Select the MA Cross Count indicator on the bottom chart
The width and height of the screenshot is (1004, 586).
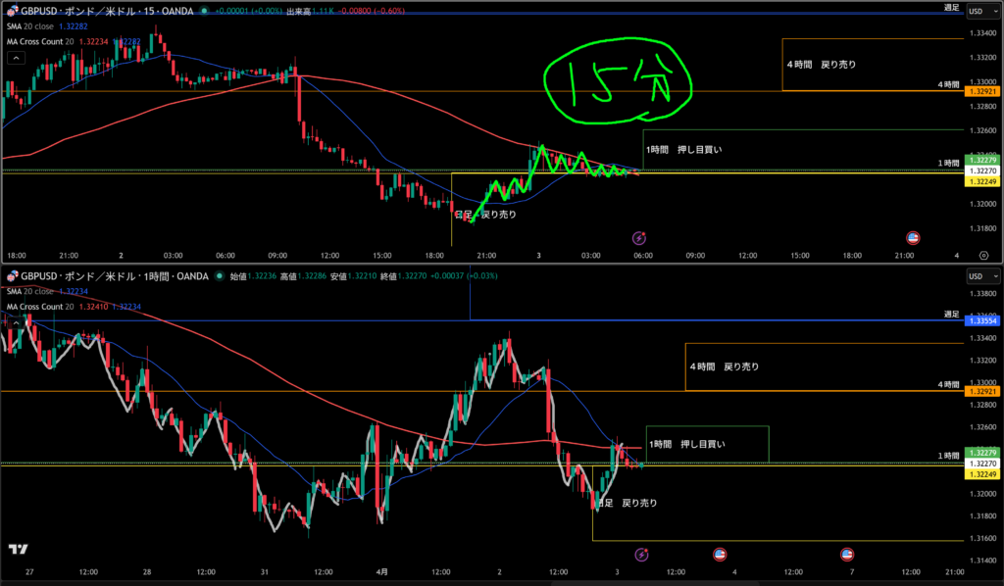tap(43, 307)
